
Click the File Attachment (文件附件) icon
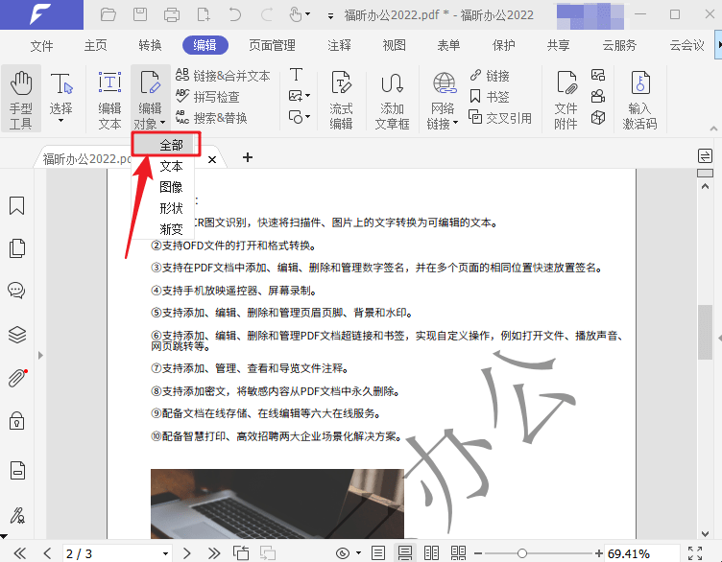click(566, 98)
